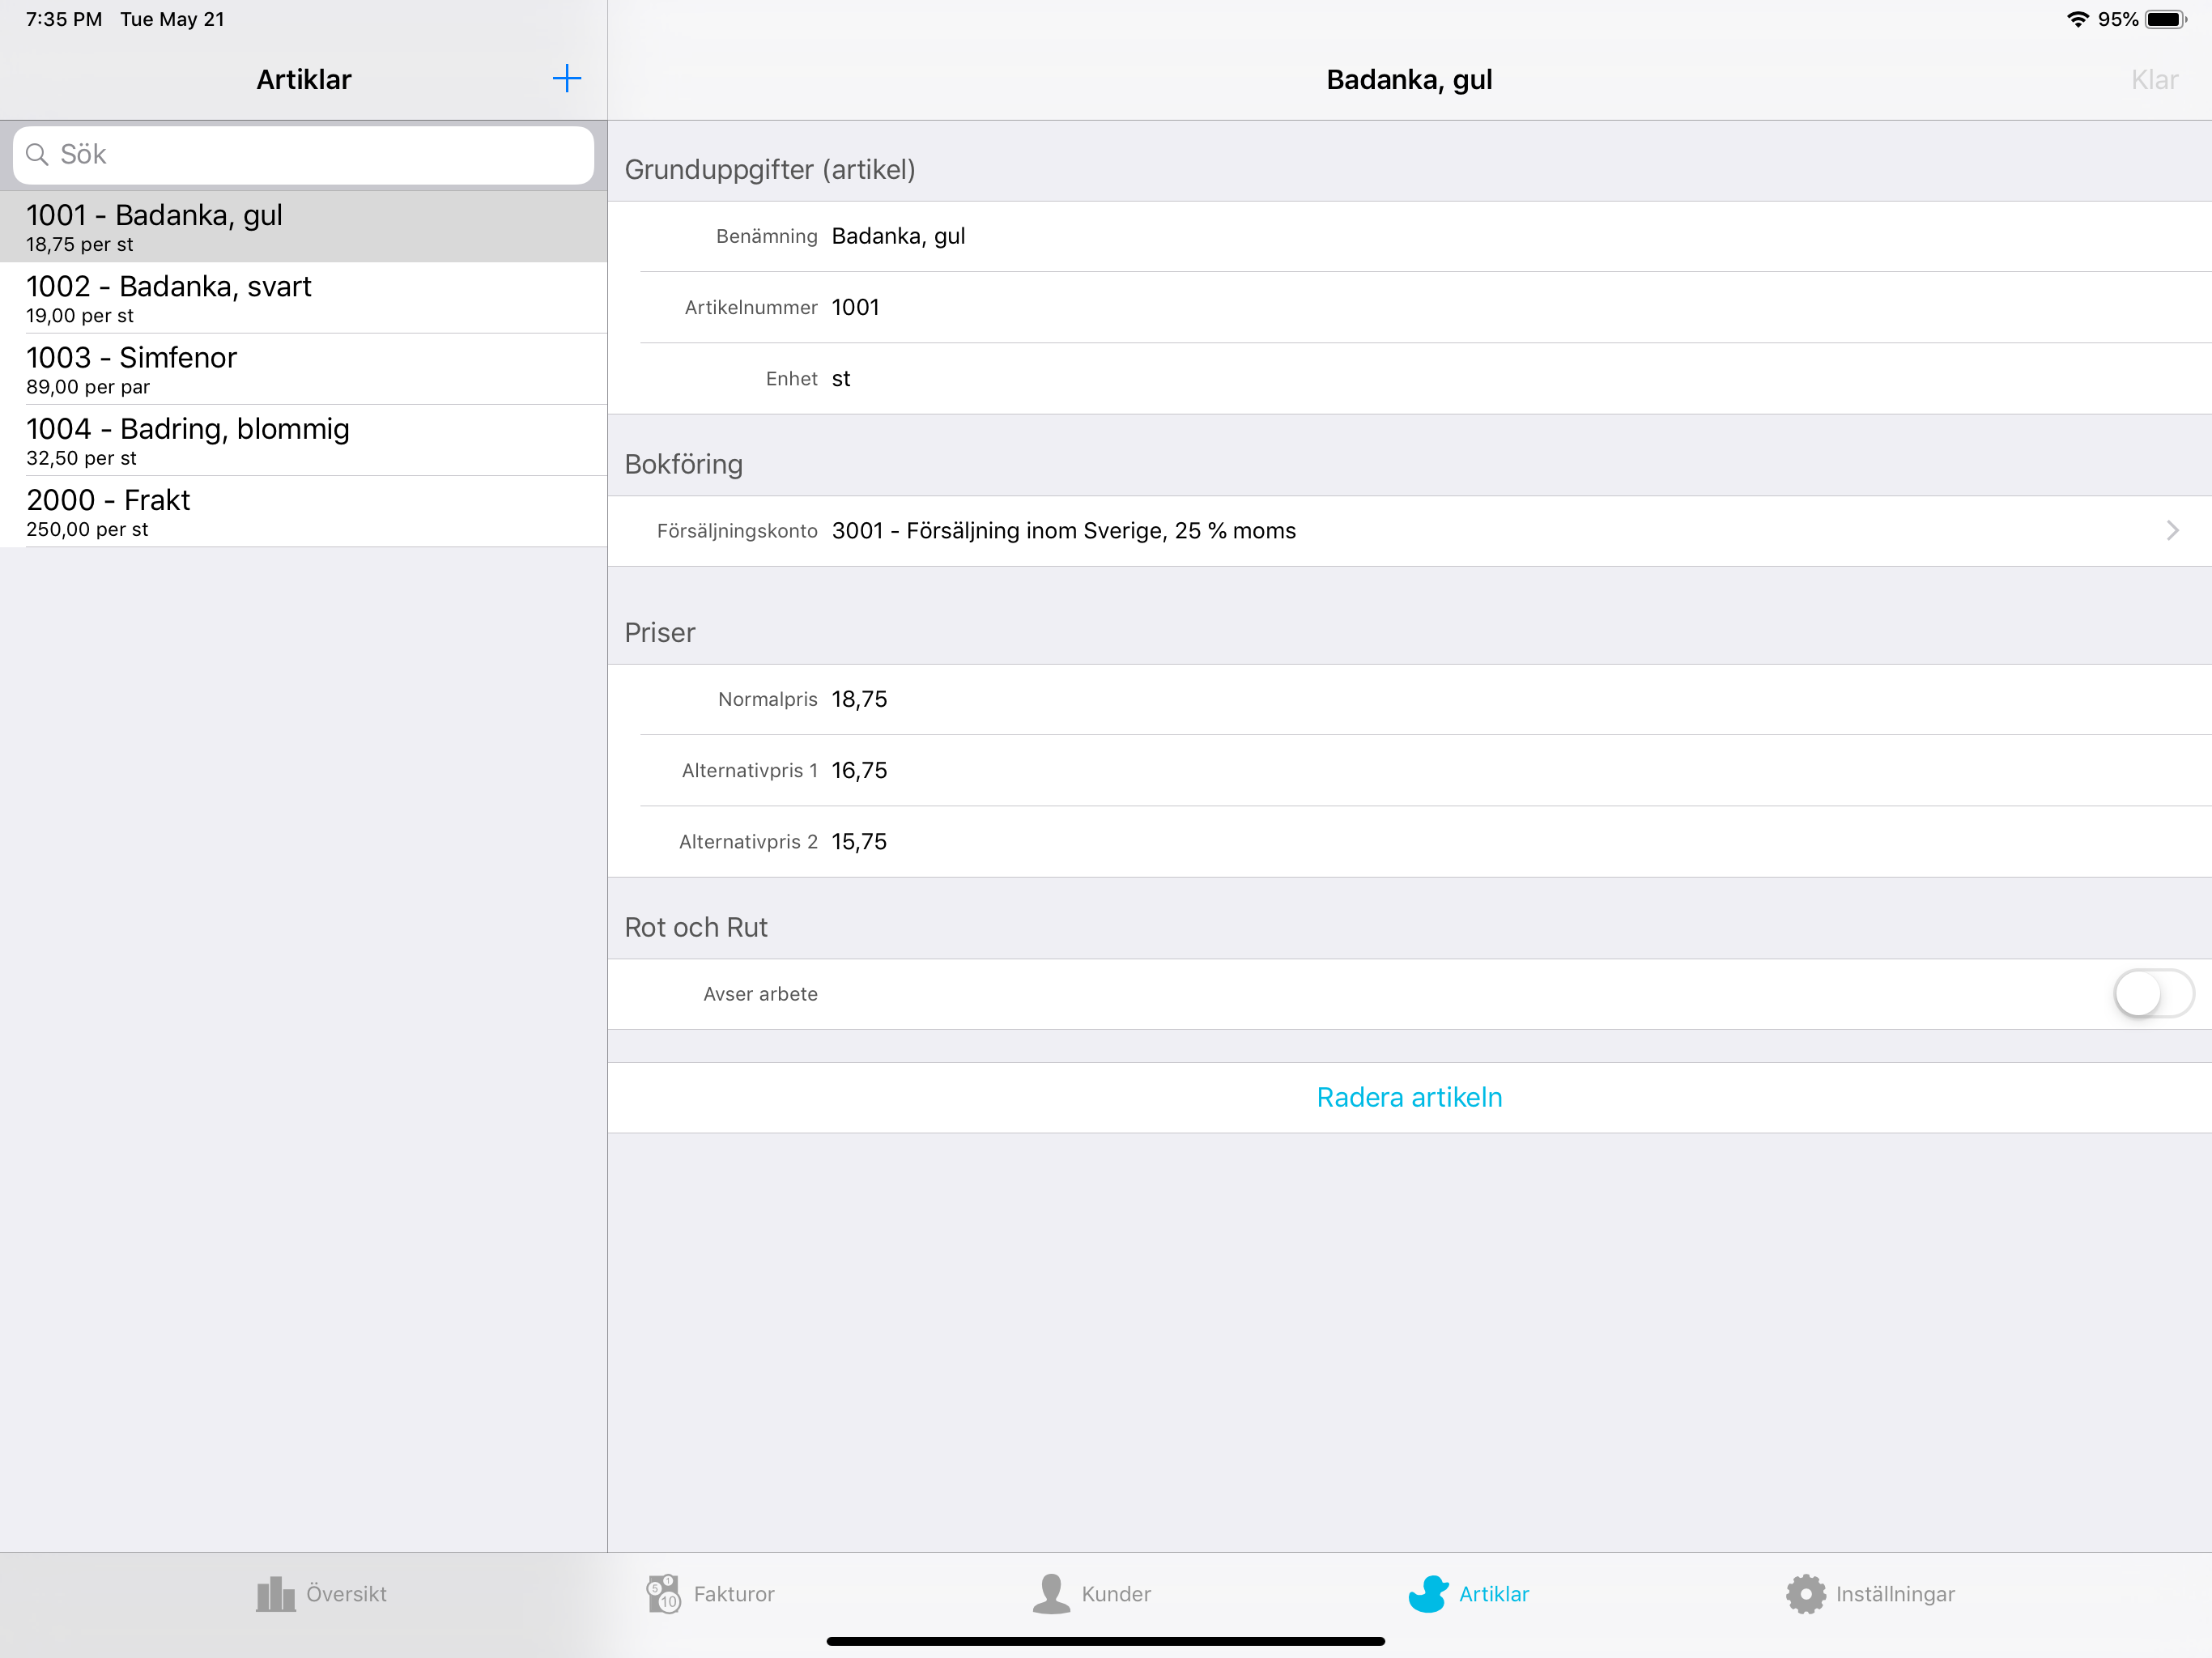The image size is (2212, 1658).
Task: Edit the Enhet value st
Action: pos(841,379)
